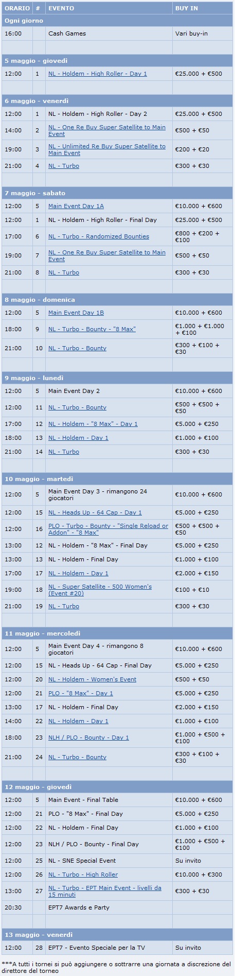Click NL - Turbo - High Roller link
Viewport: 235px width, 976px height.
83,875
